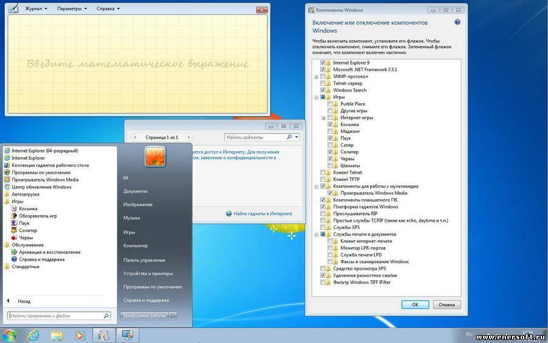Launch Паук game from Start menu
Screen dimensions: 548x343
[20, 223]
